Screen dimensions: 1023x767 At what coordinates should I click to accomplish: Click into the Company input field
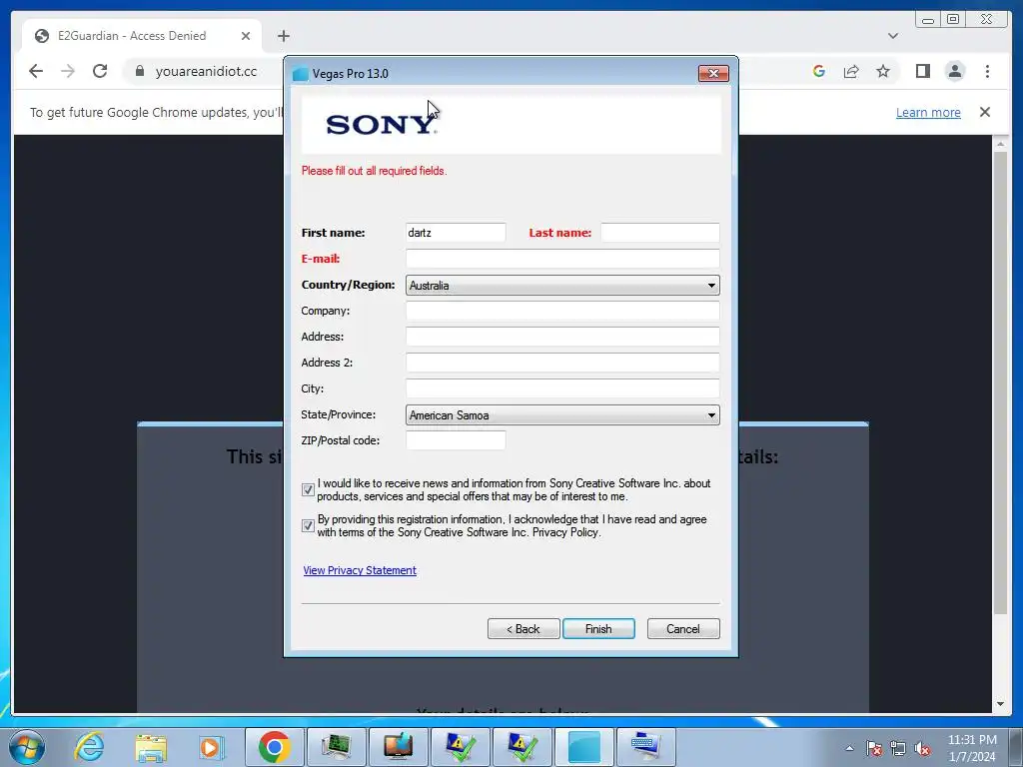tap(562, 311)
